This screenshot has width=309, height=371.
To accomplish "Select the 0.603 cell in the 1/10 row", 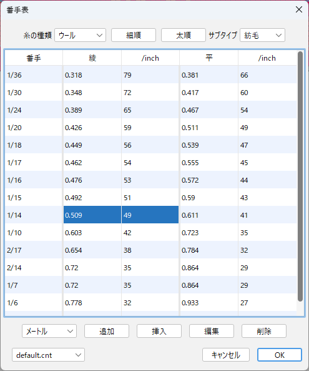I will point(92,233).
